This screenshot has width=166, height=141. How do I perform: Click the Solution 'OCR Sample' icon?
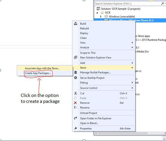(98, 9)
